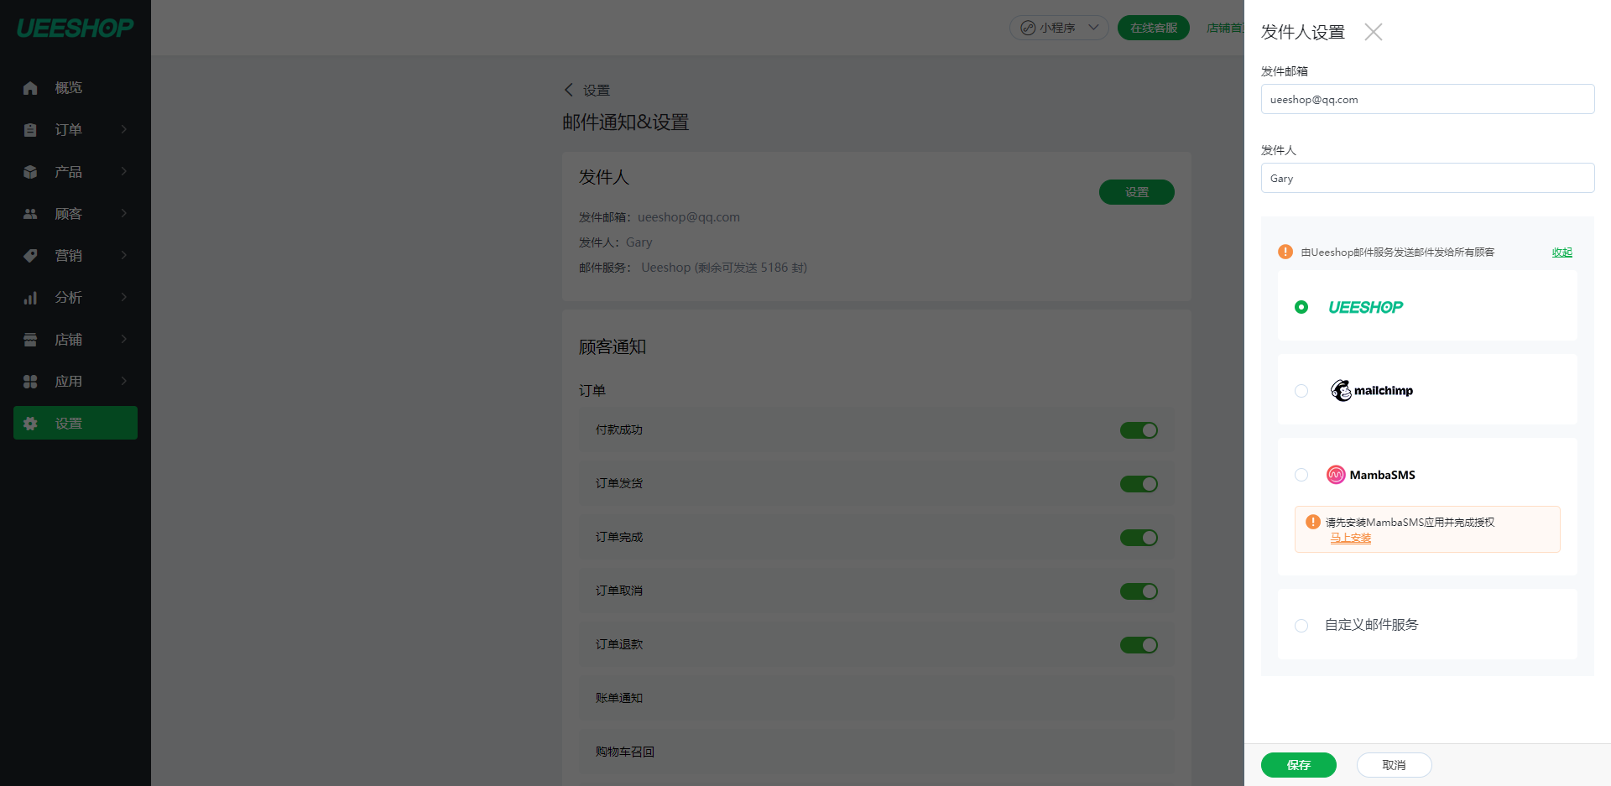The height and width of the screenshot is (786, 1611).
Task: Click the MambaSMS pink logo icon
Action: [1335, 475]
